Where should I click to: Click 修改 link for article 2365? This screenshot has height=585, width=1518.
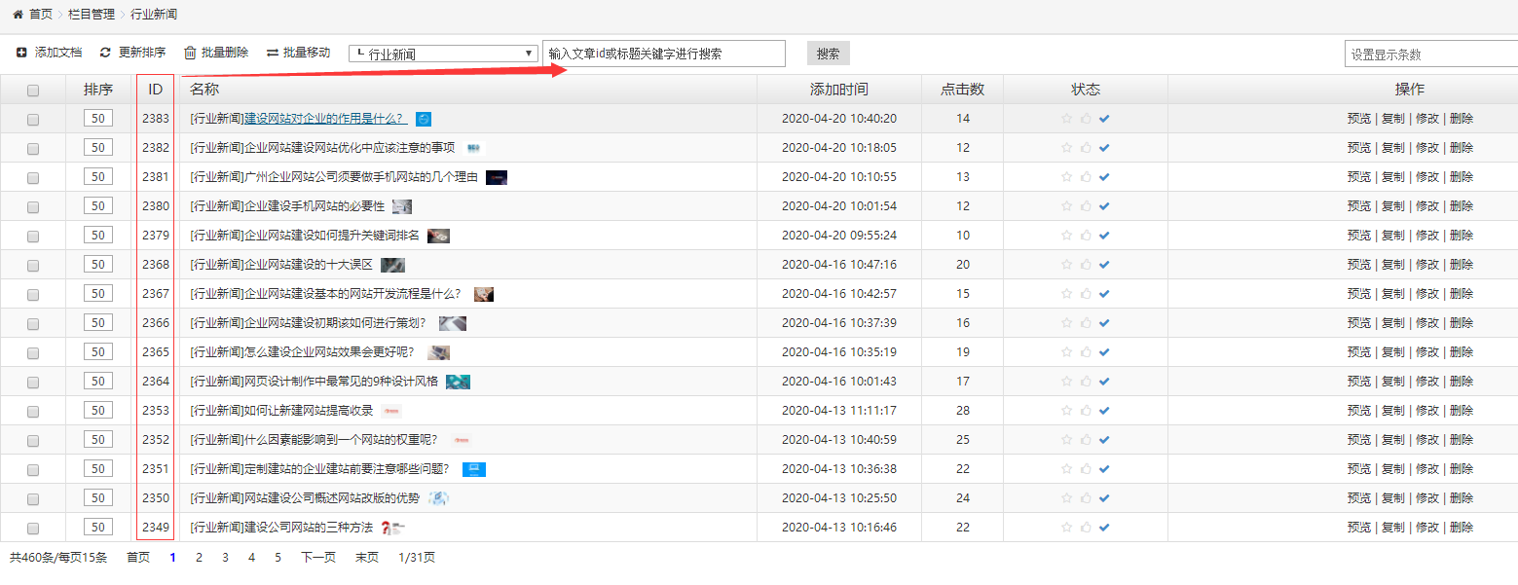1426,352
